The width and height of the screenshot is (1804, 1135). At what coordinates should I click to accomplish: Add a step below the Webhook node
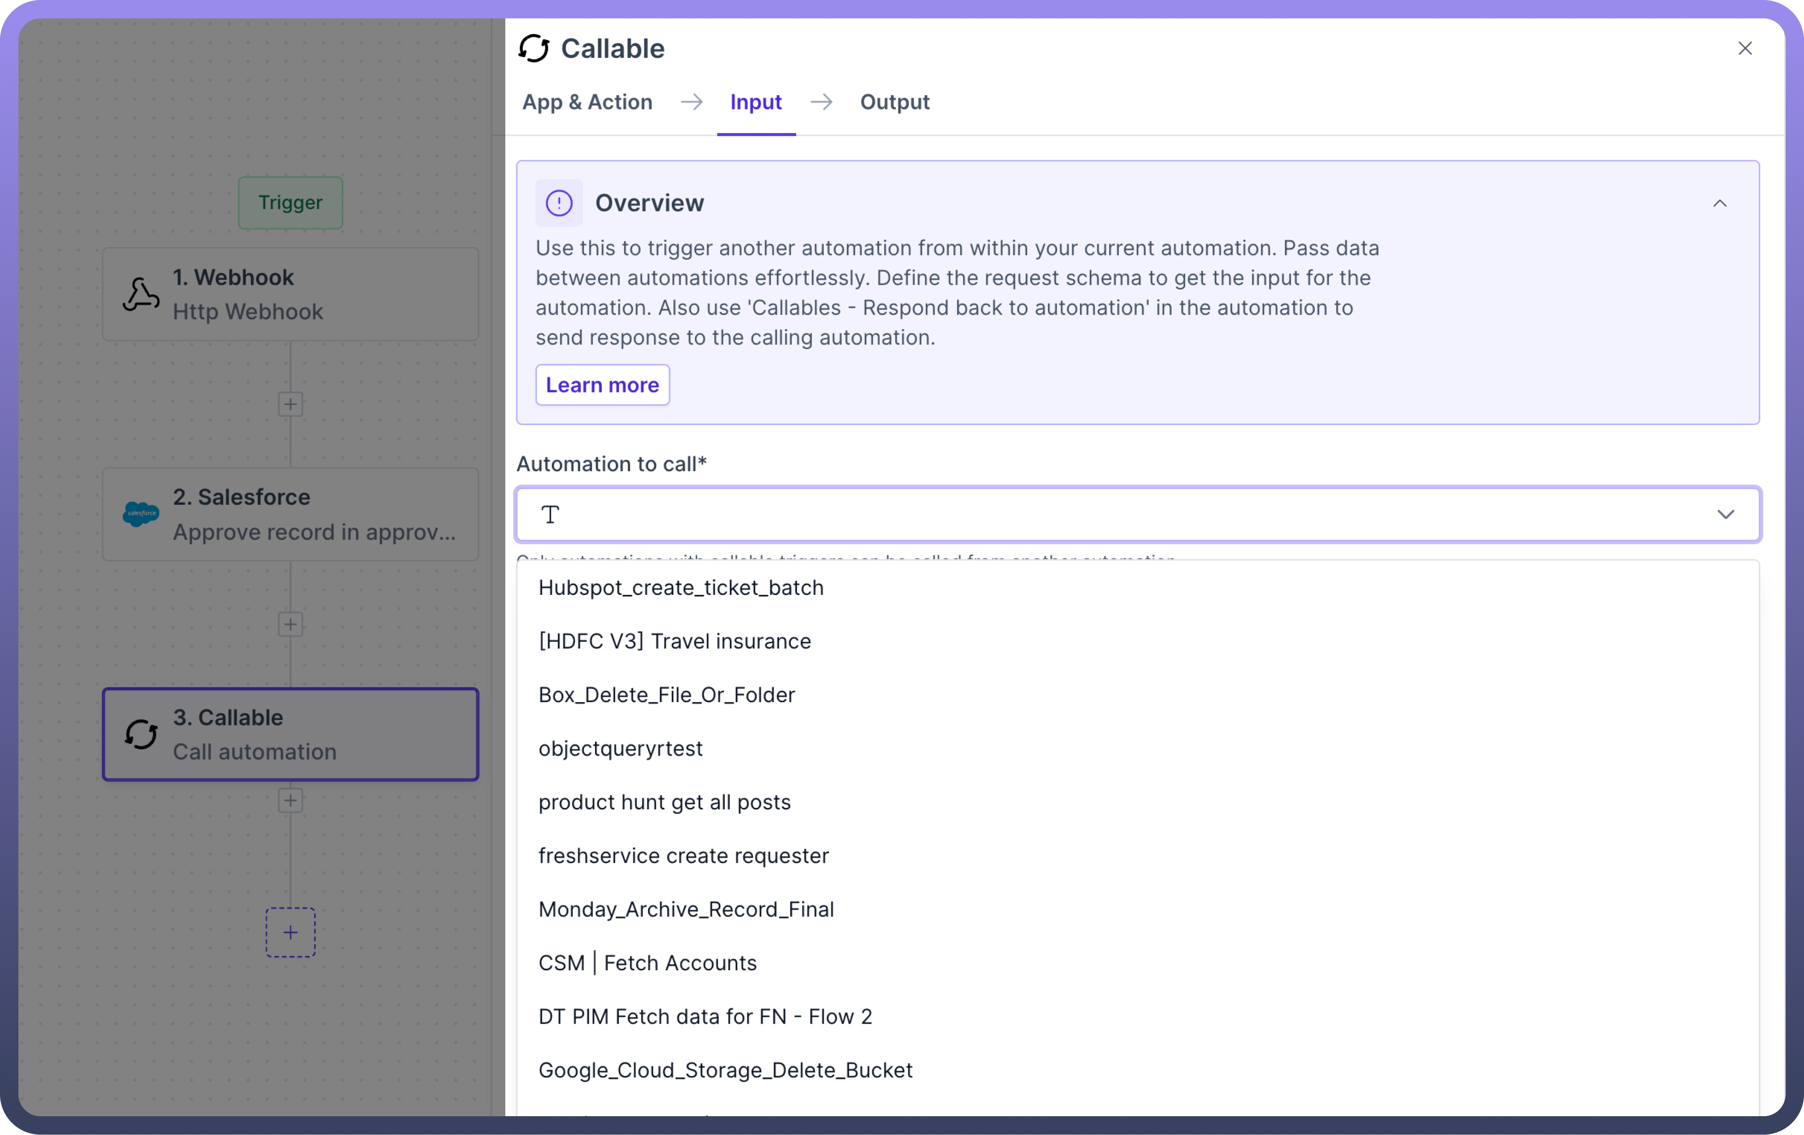coord(291,404)
